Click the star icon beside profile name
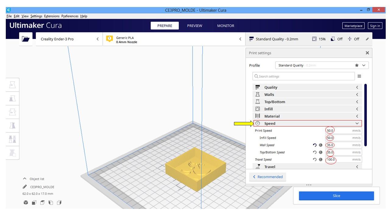This screenshot has width=390, height=219. point(357,65)
